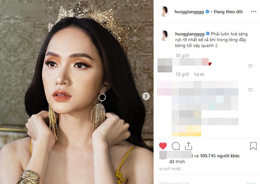Like the first comment with its heart
Screen dimensions: 260x184
[250, 66]
